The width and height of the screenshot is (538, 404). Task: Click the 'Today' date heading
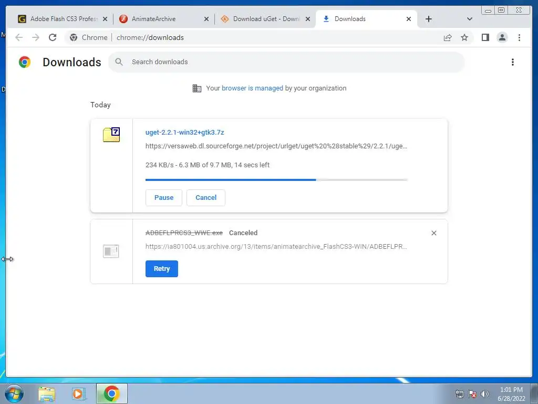(x=100, y=105)
